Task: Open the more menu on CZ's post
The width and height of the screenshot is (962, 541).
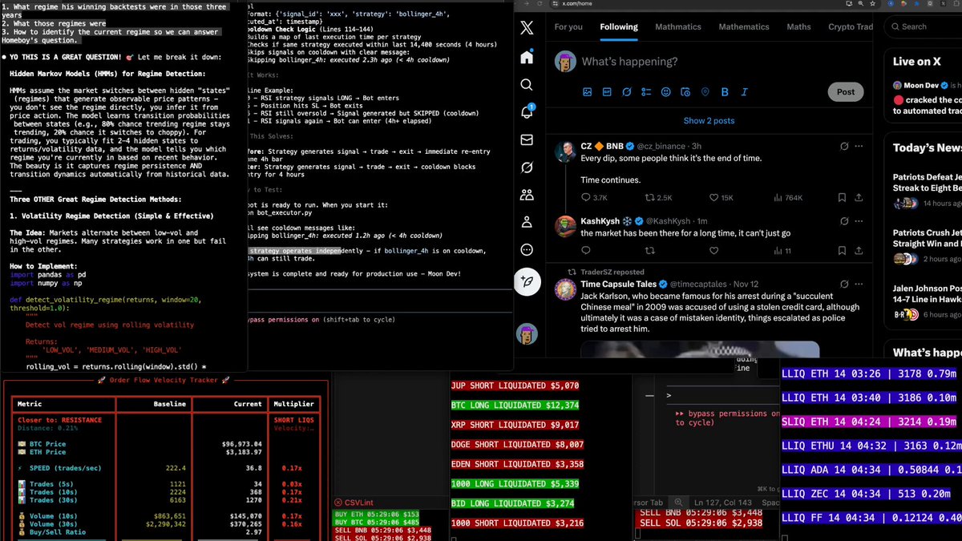Action: point(859,147)
